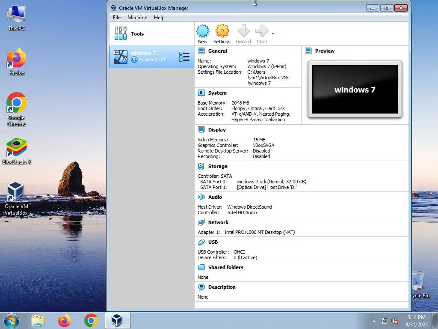The height and width of the screenshot is (329, 438).
Task: Click the Preview panel icon
Action: [308, 51]
